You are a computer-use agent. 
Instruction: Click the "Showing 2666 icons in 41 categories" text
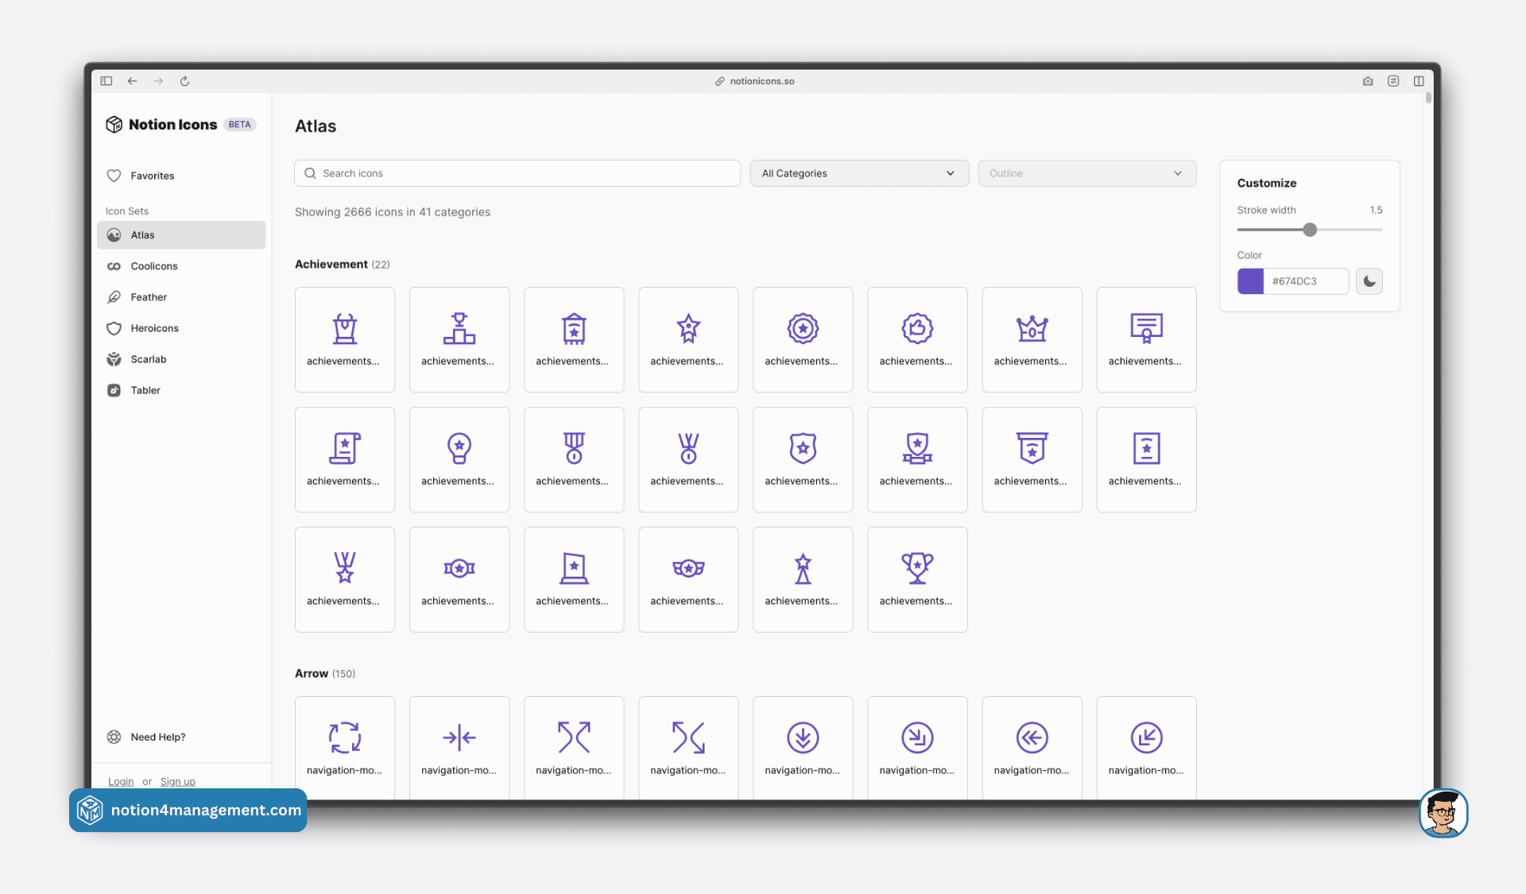point(393,212)
